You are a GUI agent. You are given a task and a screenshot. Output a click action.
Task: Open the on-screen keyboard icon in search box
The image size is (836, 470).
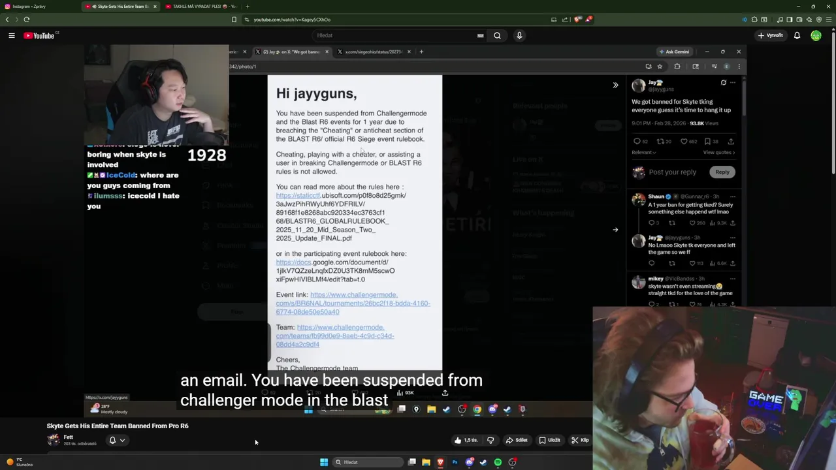[480, 35]
